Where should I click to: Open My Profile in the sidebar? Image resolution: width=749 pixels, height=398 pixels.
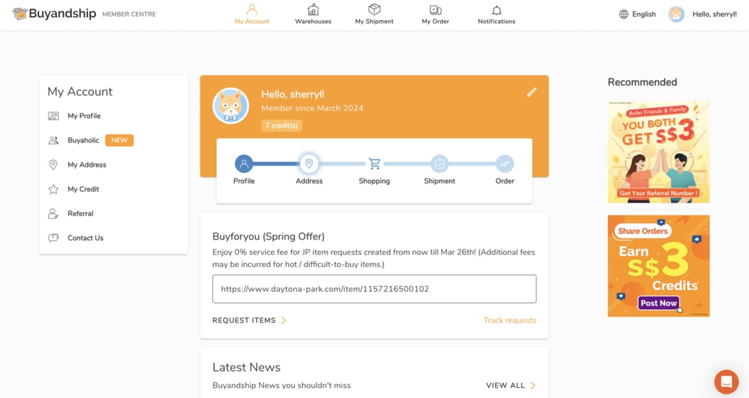tap(84, 116)
